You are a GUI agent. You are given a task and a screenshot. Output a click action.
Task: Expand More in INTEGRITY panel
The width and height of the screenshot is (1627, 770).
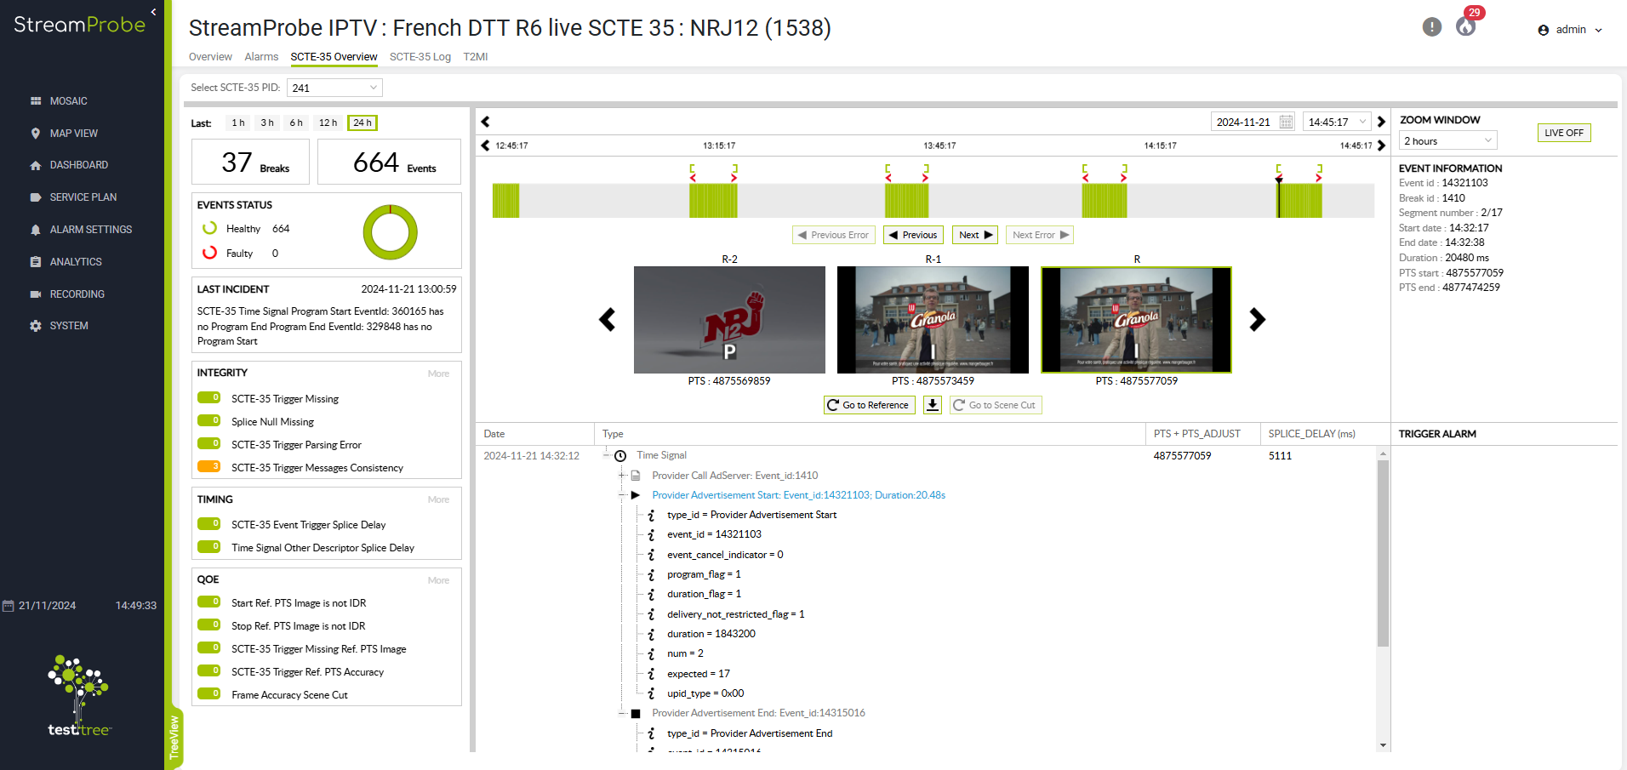(x=438, y=374)
